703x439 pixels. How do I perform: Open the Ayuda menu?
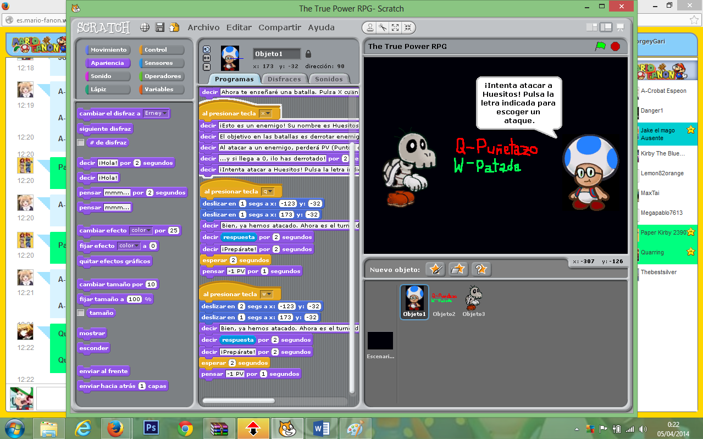[x=321, y=27]
